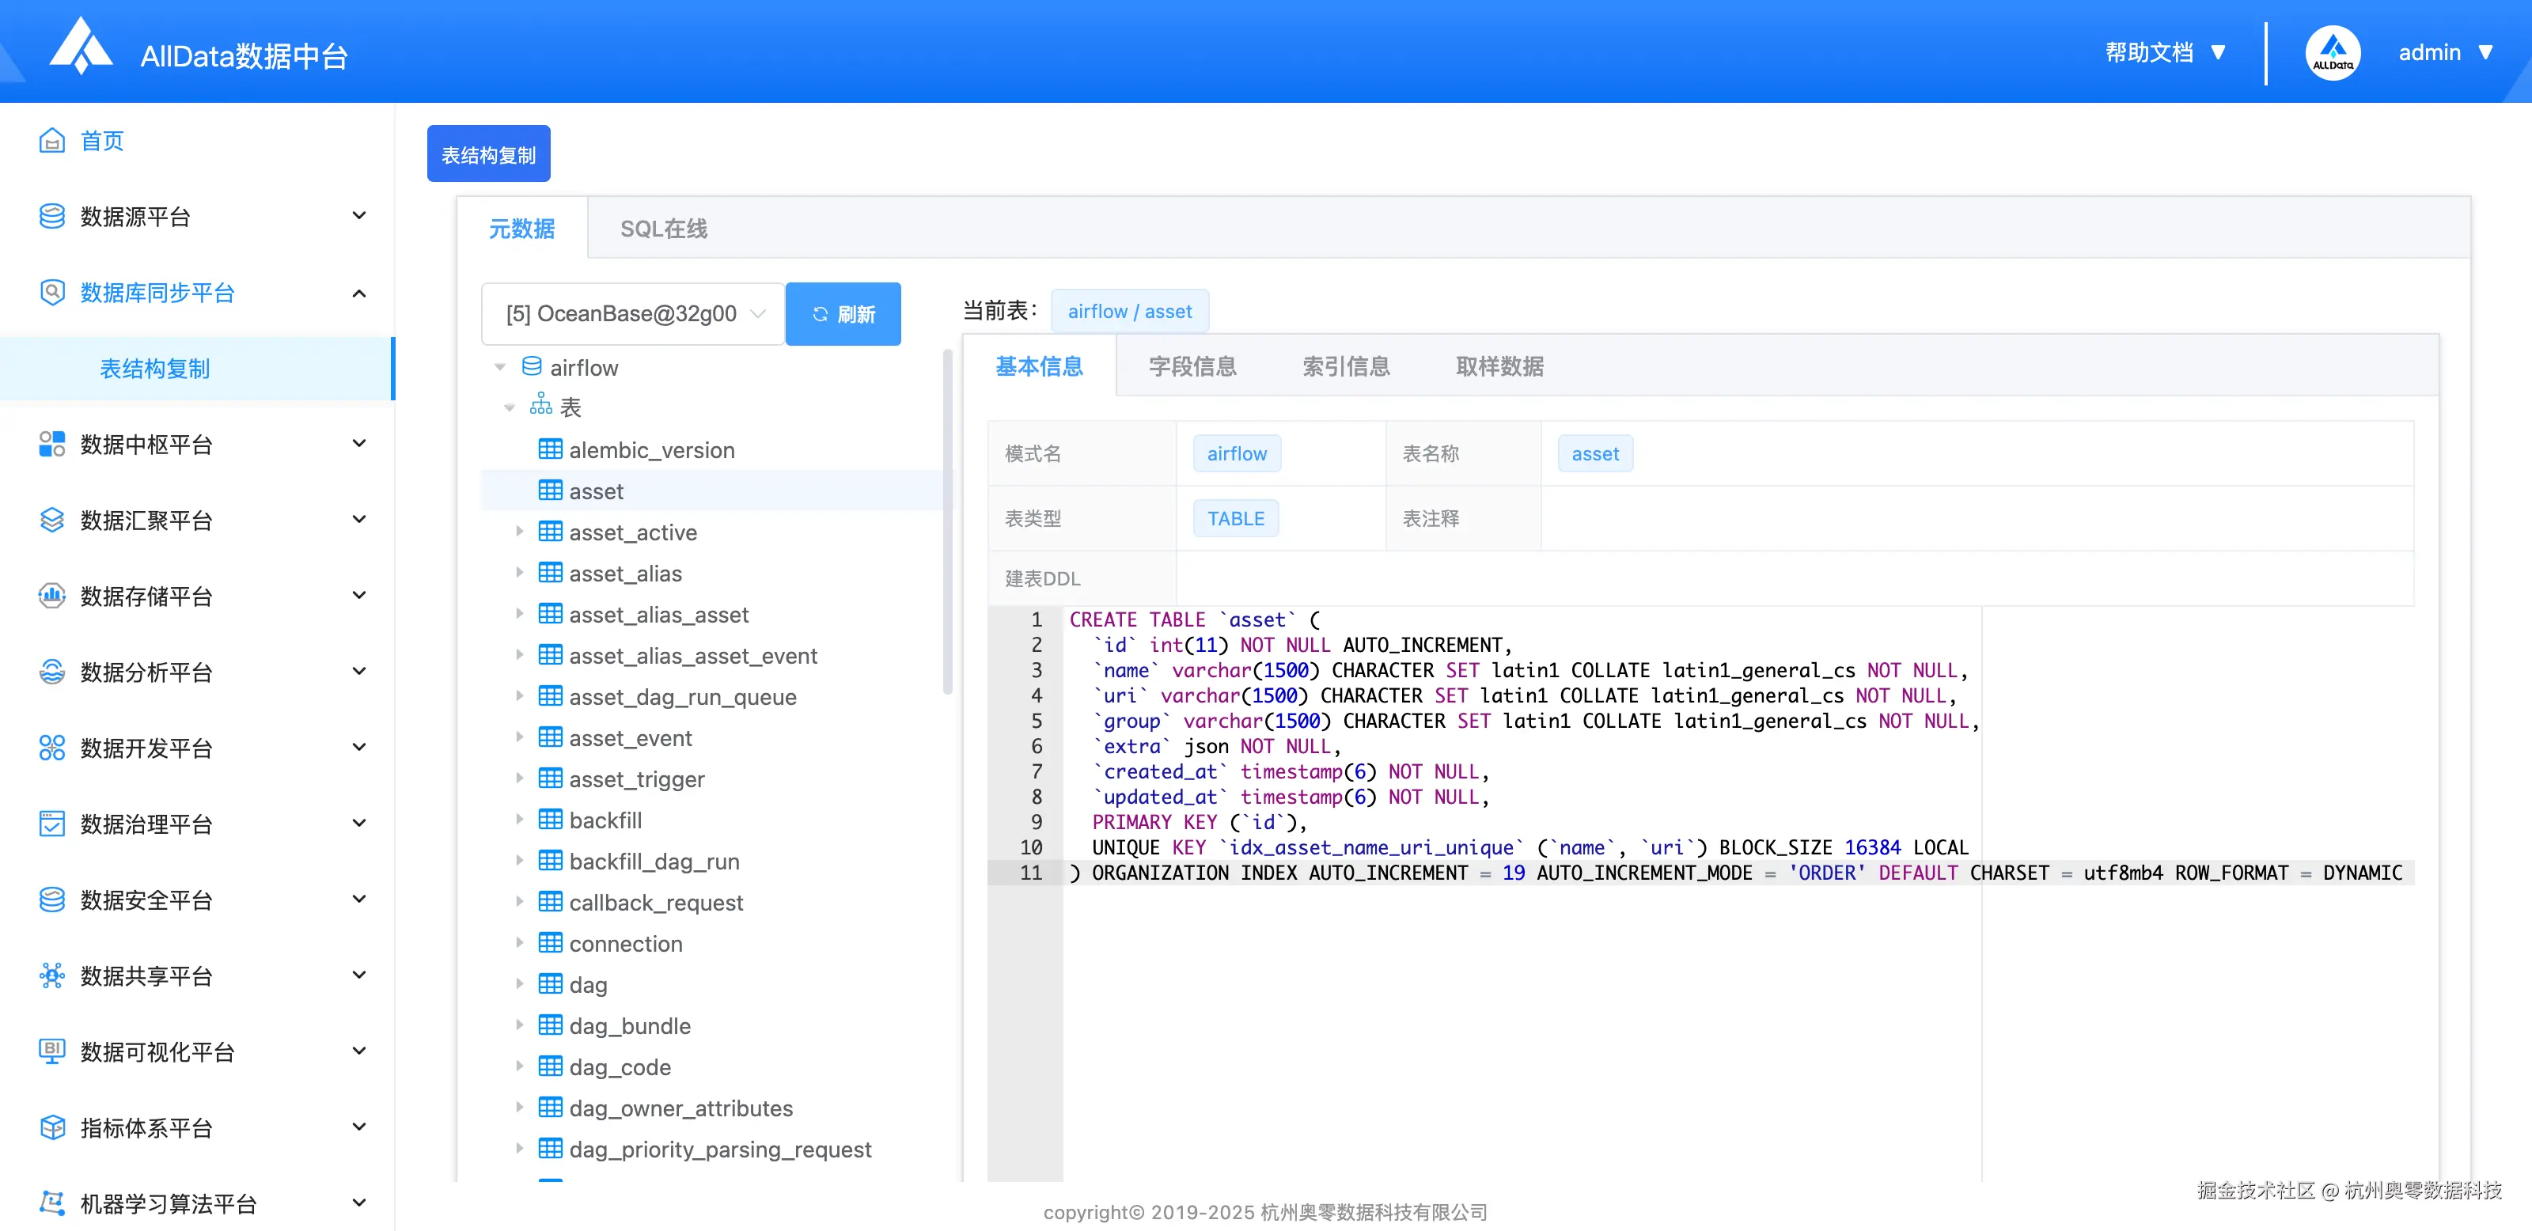2532x1231 pixels.
Task: Click the admin avatar image
Action: click(x=2332, y=52)
